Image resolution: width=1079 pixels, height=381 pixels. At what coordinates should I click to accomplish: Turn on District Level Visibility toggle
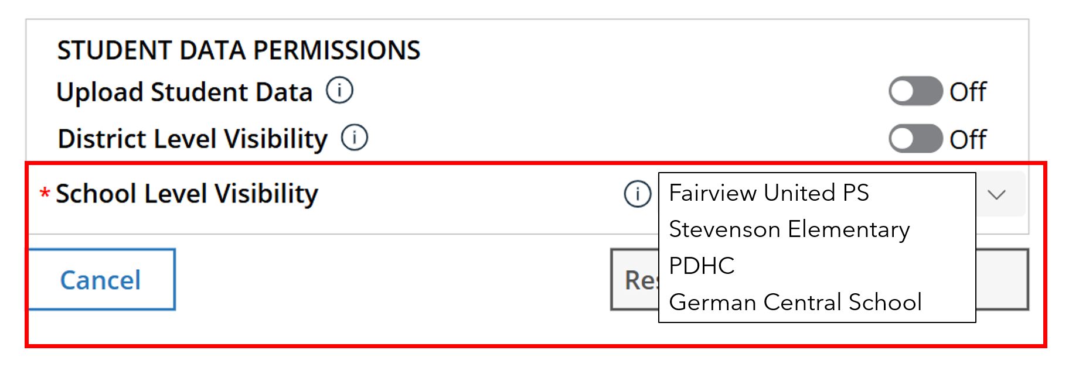point(915,139)
